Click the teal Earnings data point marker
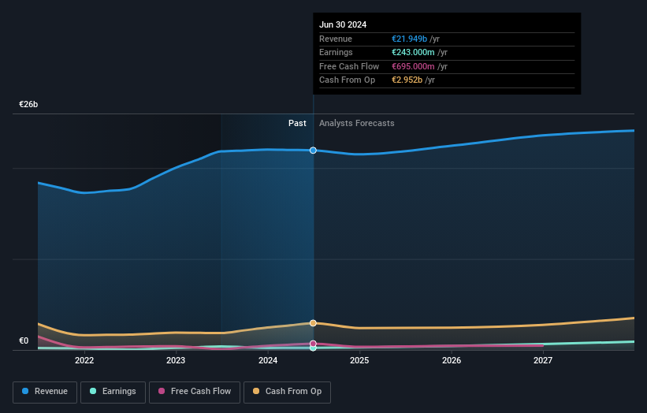 (x=313, y=348)
